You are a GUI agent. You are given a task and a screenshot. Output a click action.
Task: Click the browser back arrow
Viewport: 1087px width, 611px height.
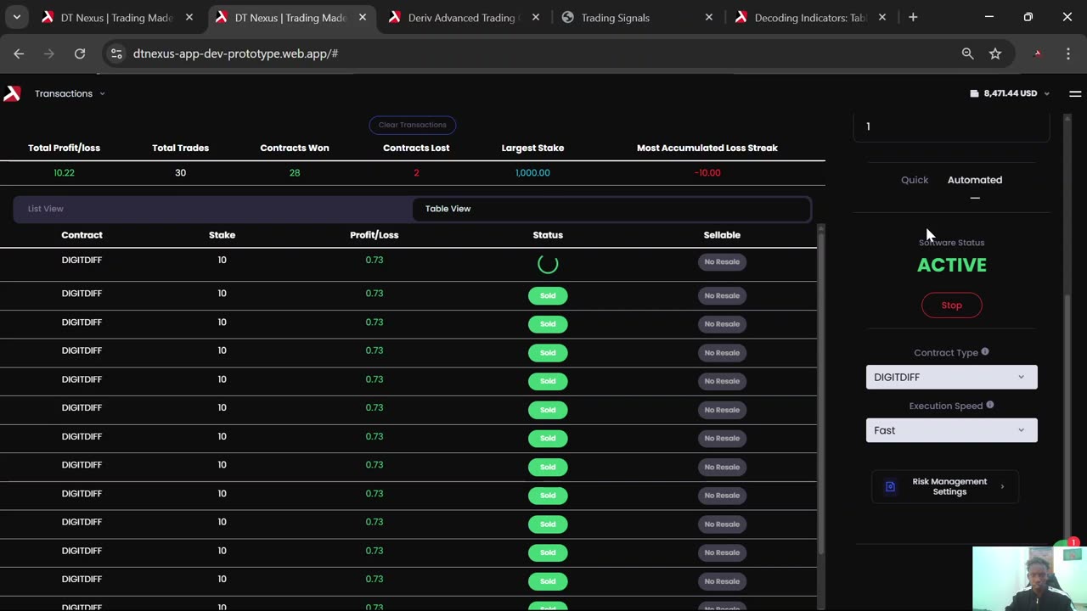[19, 53]
